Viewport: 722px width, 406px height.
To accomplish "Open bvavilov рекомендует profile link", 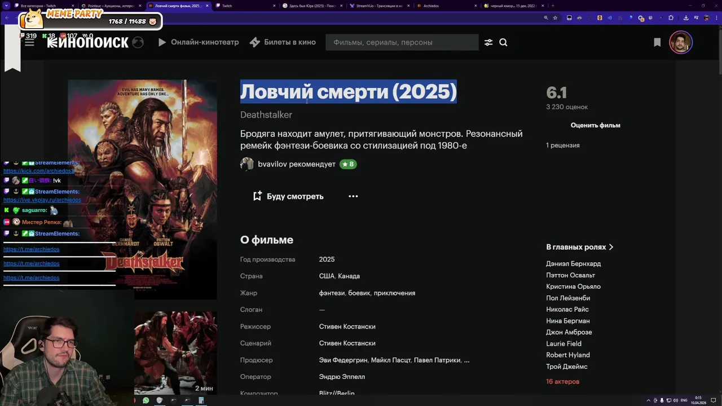I will (x=297, y=164).
